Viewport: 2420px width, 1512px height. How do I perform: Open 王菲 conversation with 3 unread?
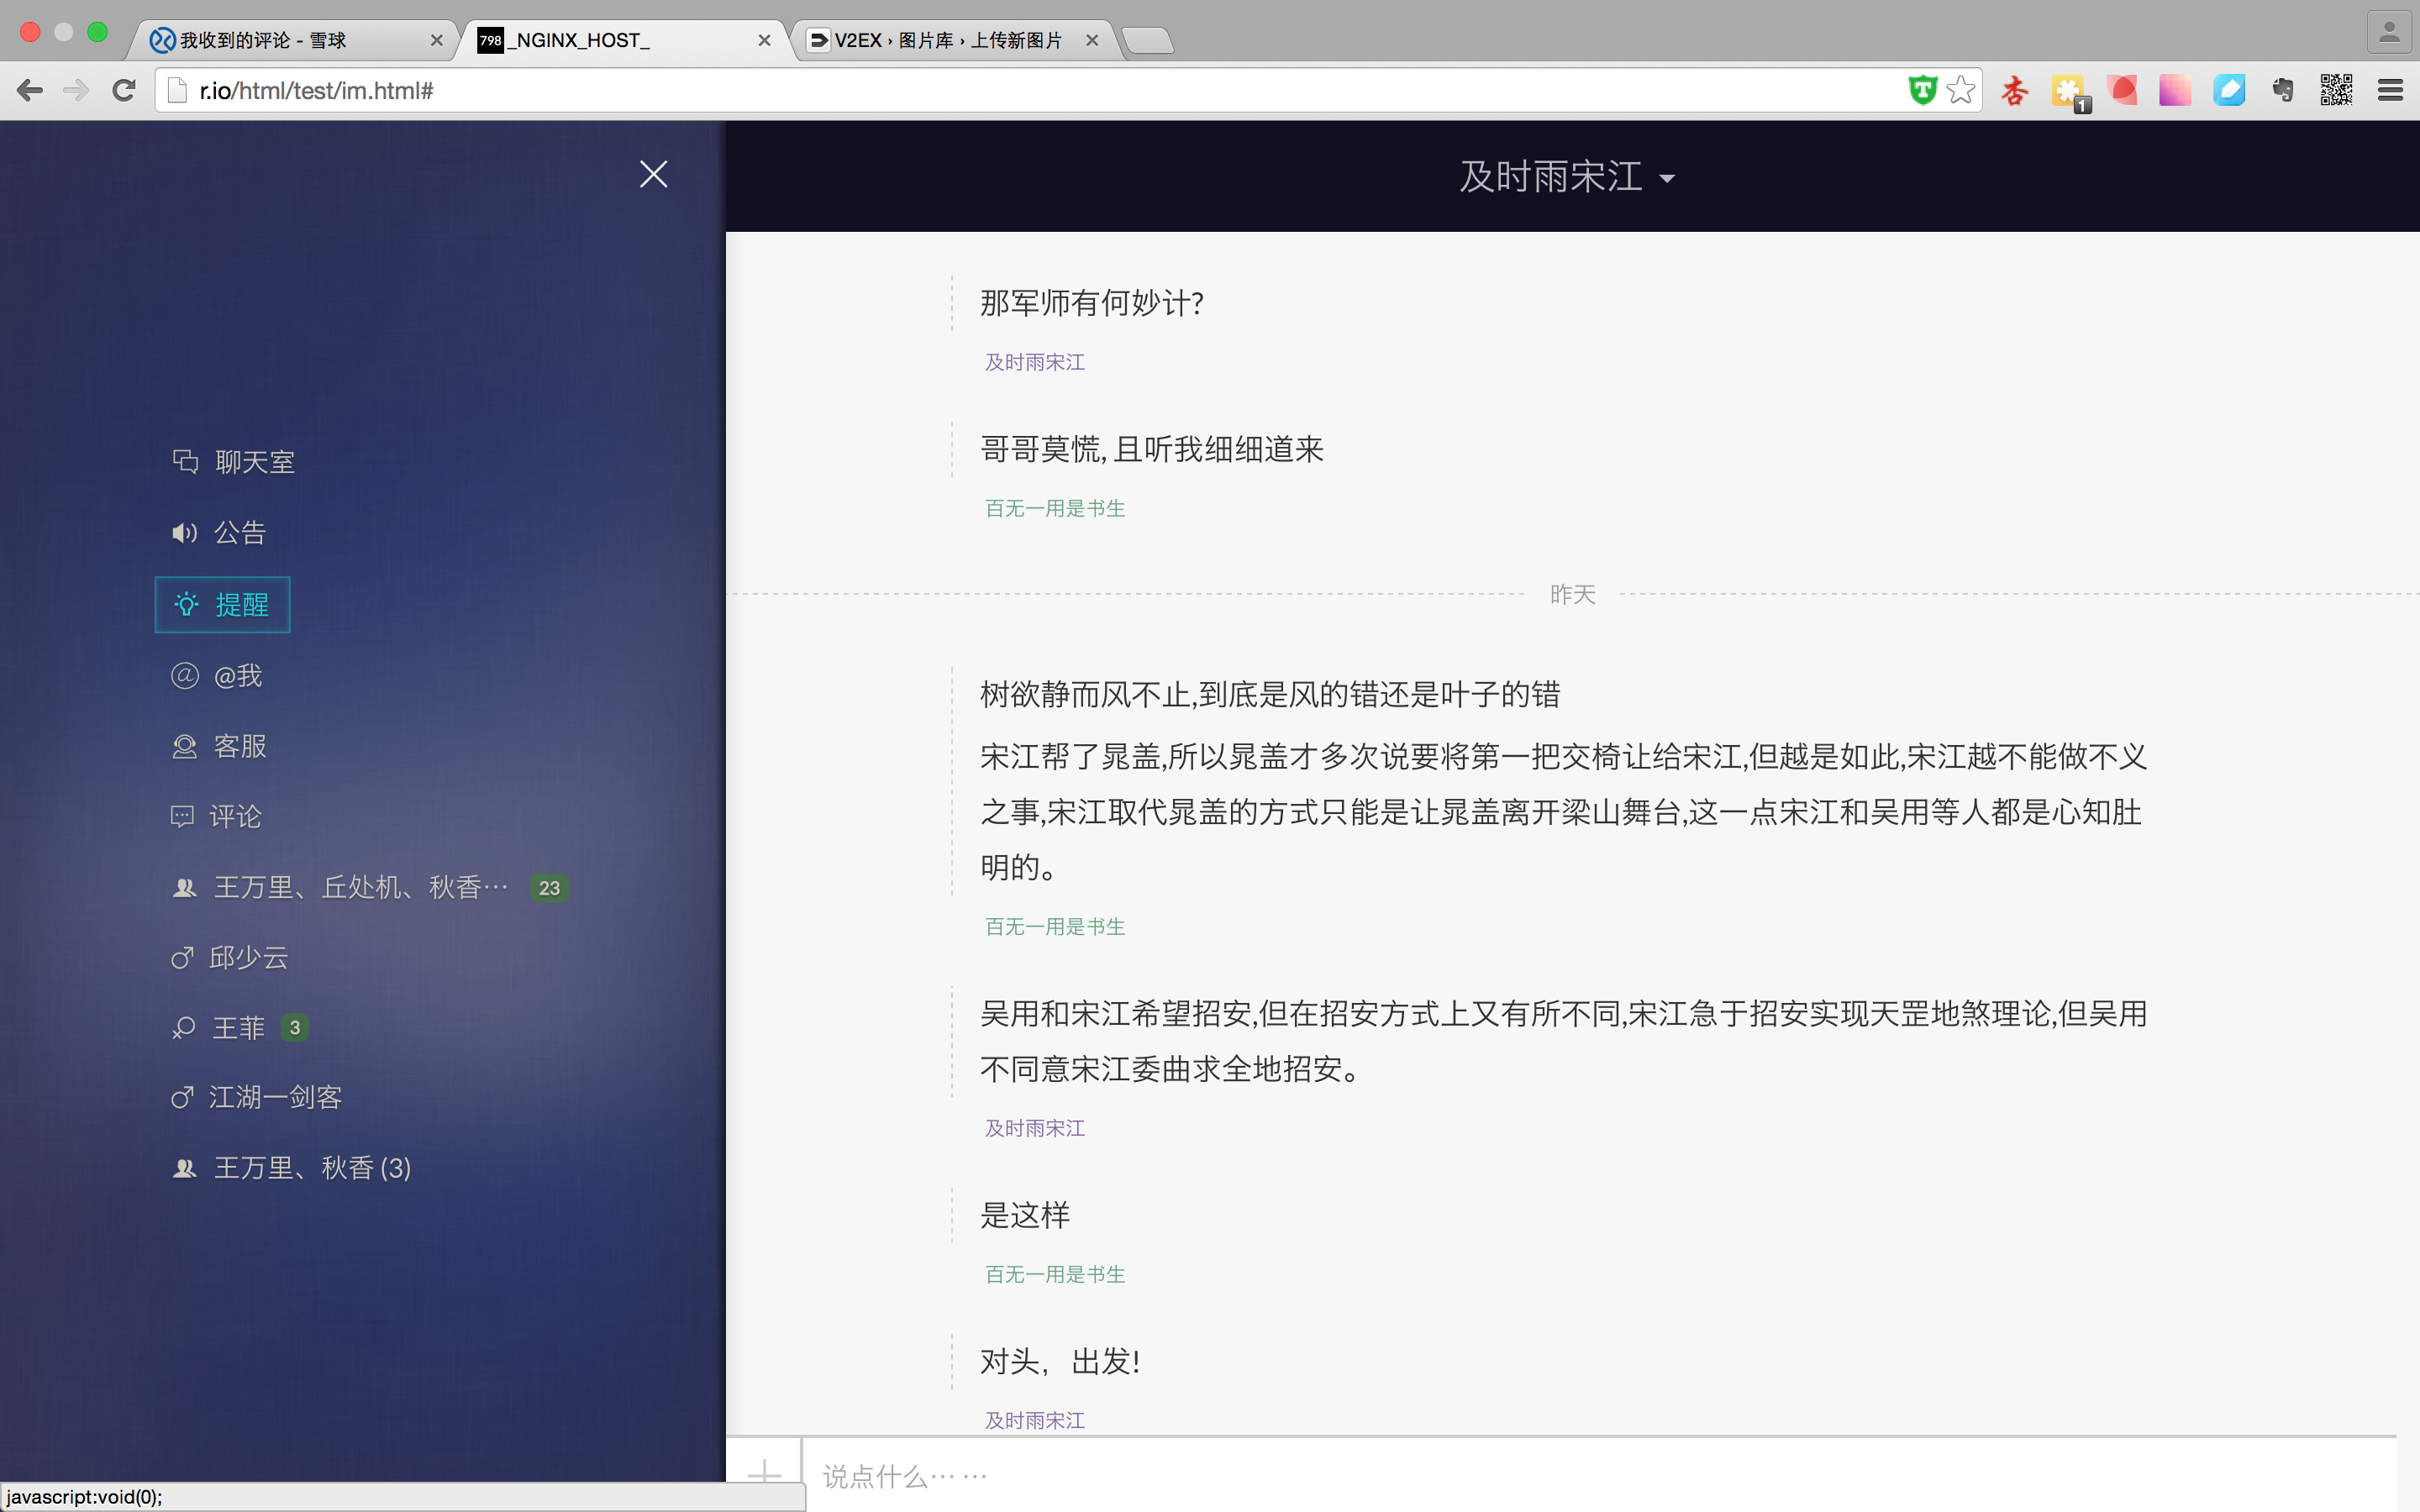click(x=238, y=1028)
